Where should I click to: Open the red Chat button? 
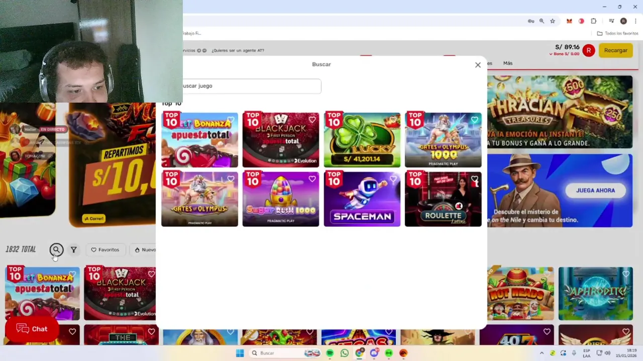click(x=32, y=329)
